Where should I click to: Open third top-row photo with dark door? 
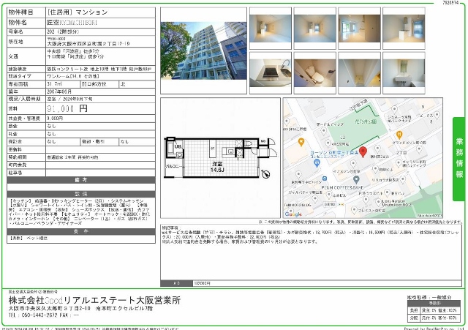click(x=359, y=29)
